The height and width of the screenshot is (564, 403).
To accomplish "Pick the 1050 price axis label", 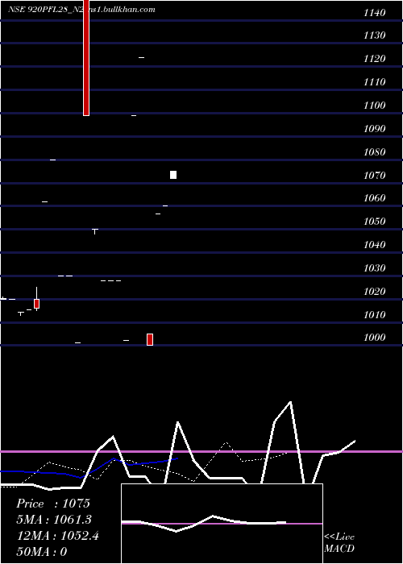I will tap(375, 222).
